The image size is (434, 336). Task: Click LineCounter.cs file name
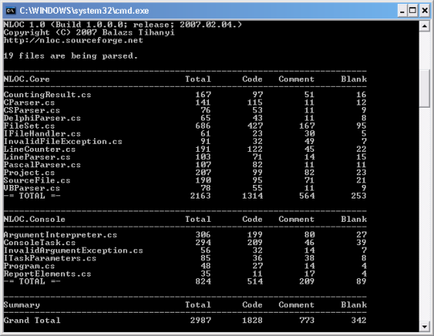(x=39, y=150)
